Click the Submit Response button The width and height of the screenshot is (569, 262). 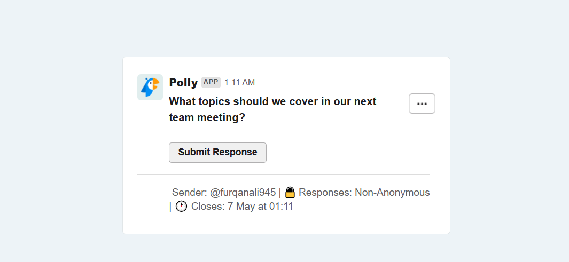coord(218,153)
